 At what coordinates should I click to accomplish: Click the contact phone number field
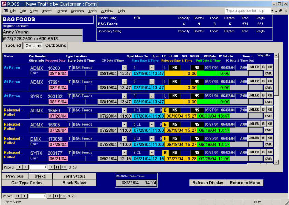pos(42,39)
